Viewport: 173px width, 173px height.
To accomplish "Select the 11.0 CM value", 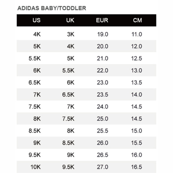I will (137, 34).
